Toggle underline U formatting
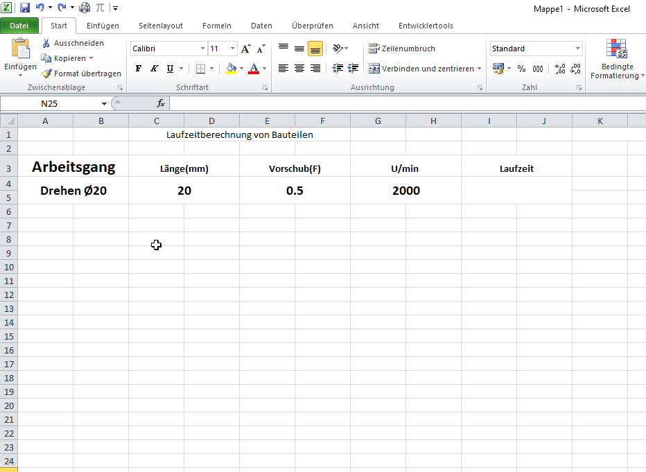 (x=170, y=69)
